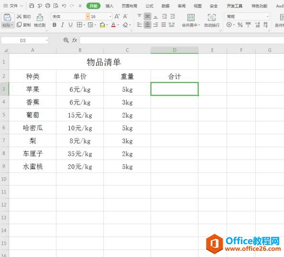
Task: Click the merge and center (合并居中) icon
Action: 191,18
